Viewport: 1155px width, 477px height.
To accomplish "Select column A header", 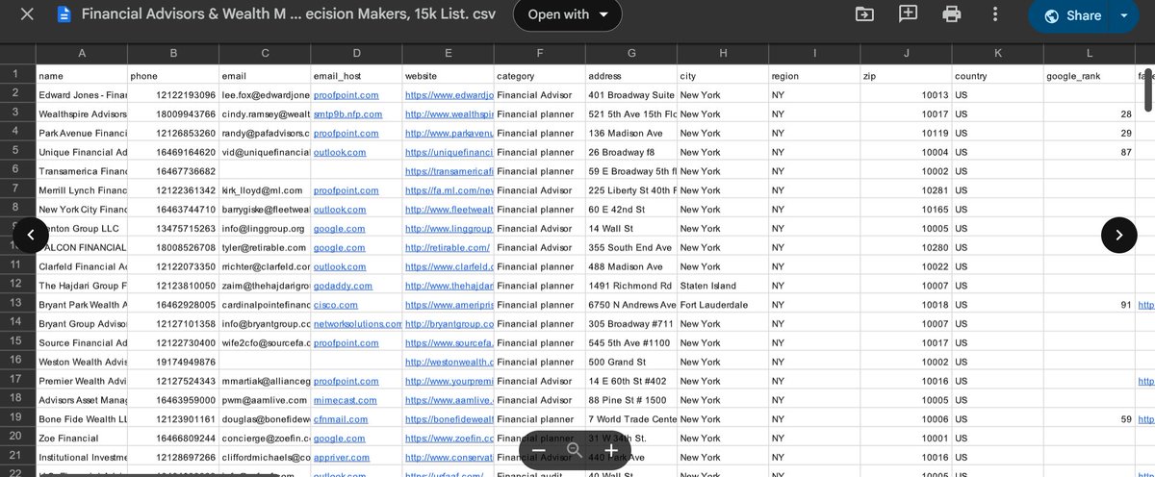I will point(81,54).
